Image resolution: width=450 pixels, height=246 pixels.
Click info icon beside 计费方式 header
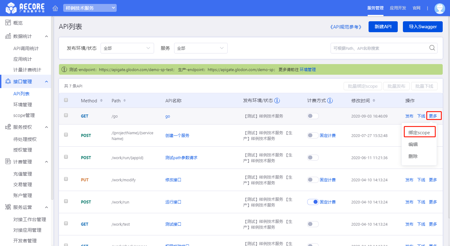(x=330, y=101)
